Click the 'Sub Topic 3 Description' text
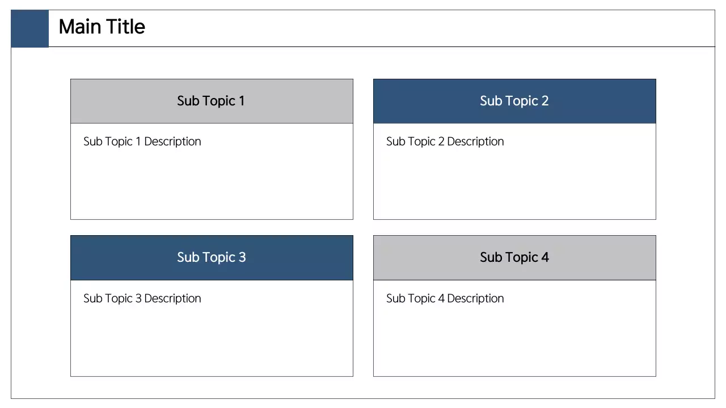726x408 pixels. click(142, 299)
